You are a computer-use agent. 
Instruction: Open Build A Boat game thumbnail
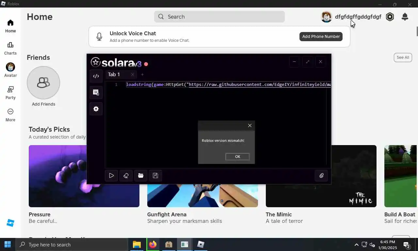tap(400, 176)
